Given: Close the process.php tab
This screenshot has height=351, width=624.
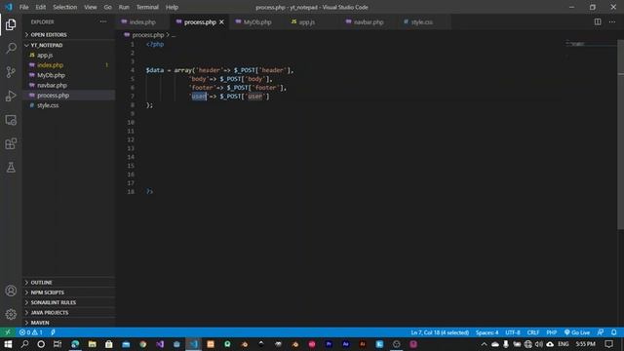Looking at the screenshot, I should [221, 21].
